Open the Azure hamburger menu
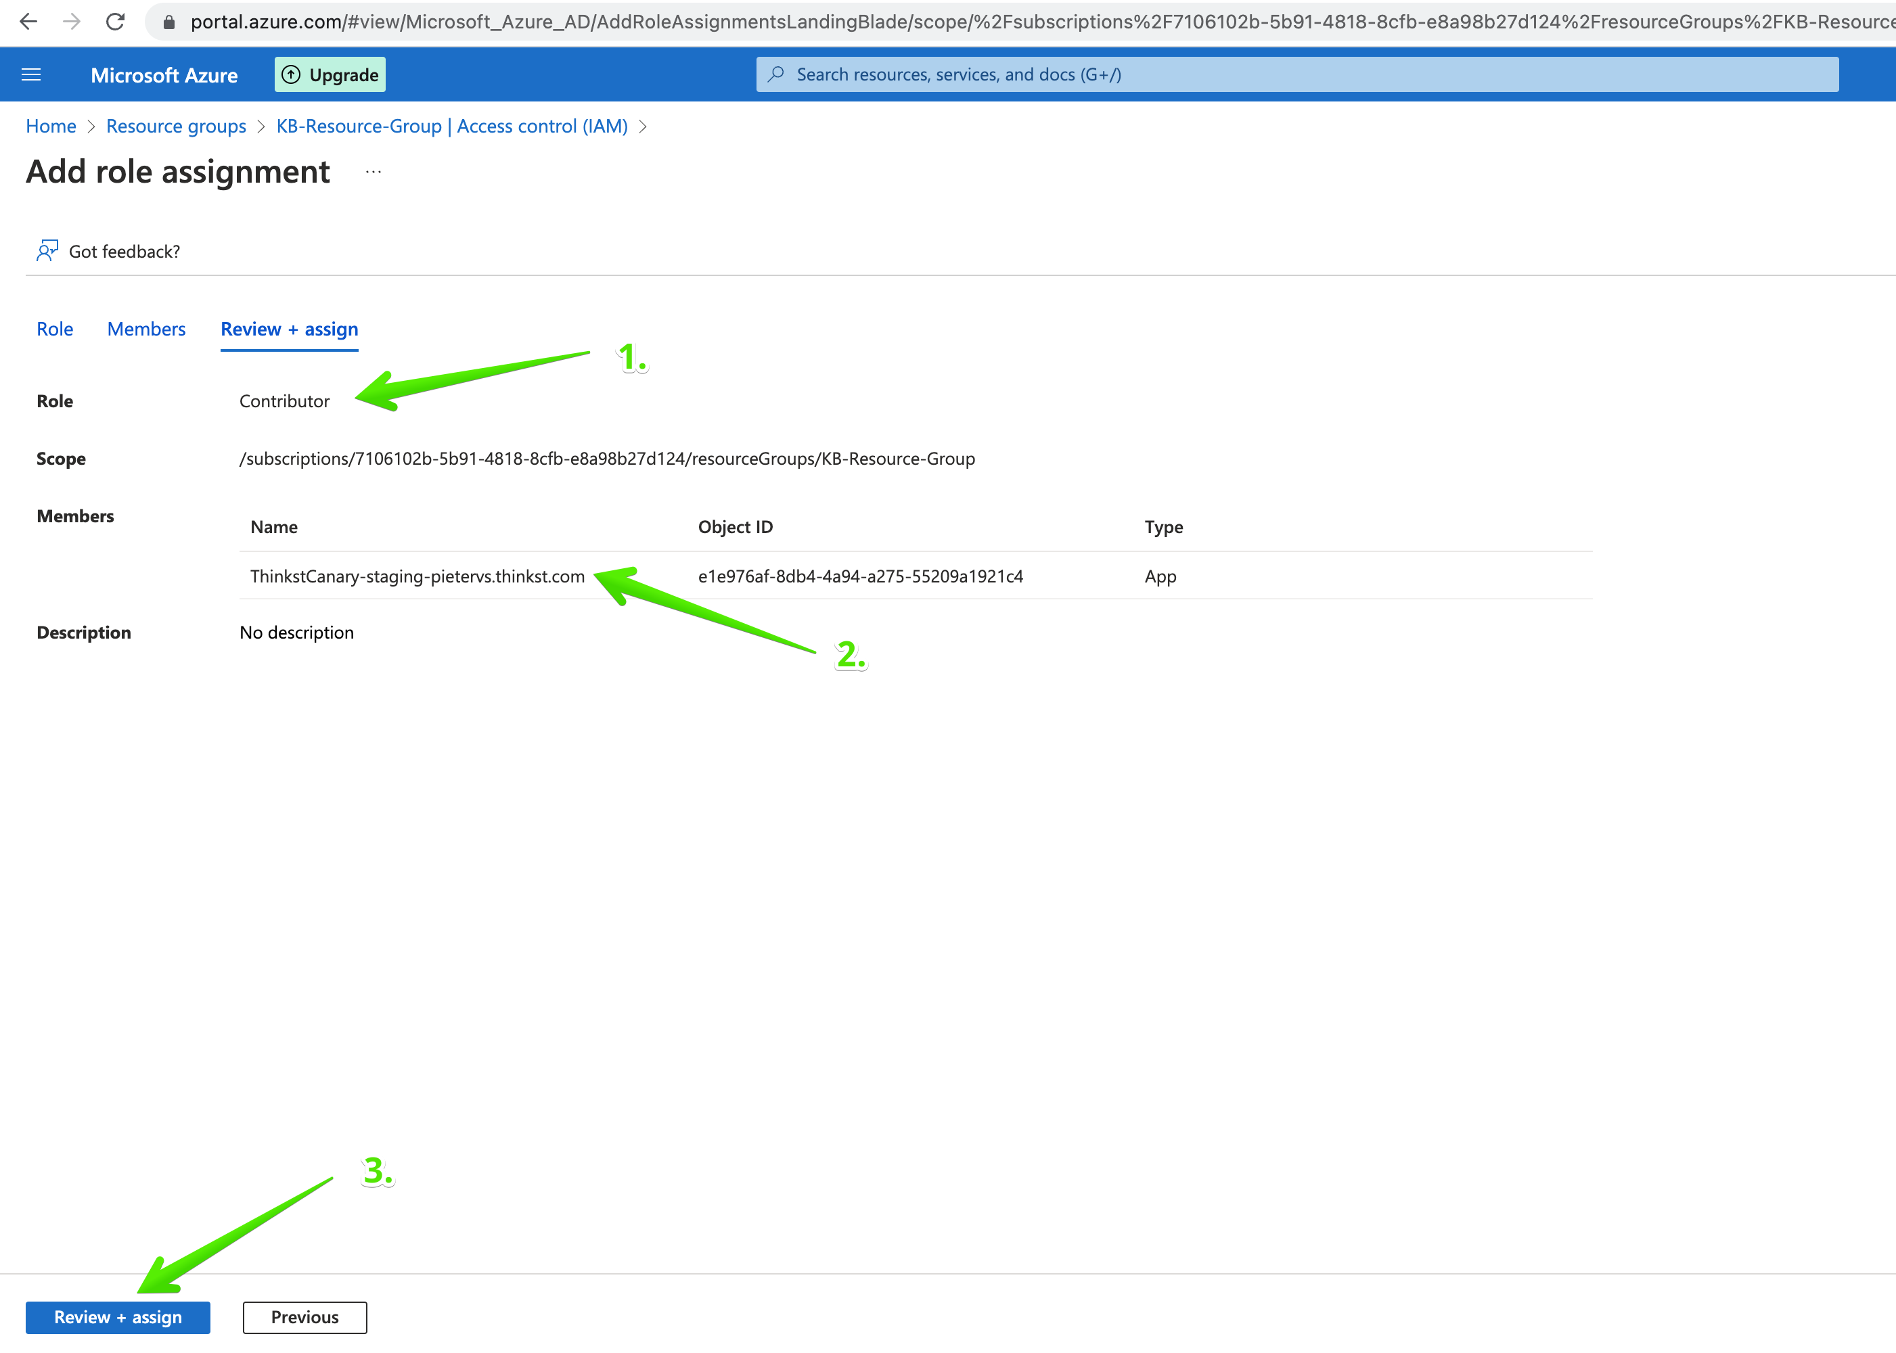Image resolution: width=1896 pixels, height=1353 pixels. click(31, 75)
